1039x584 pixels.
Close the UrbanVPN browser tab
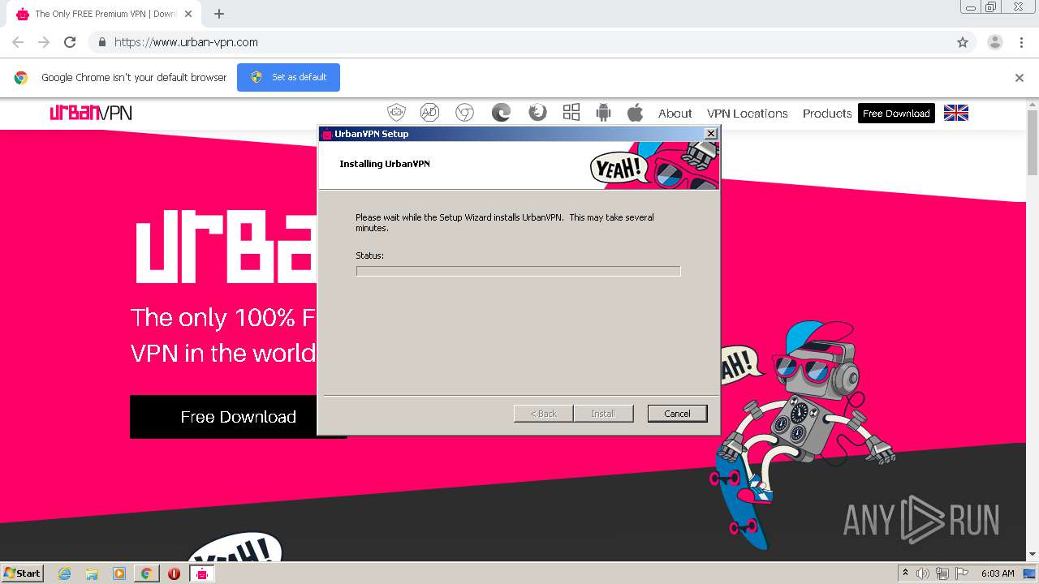189,14
